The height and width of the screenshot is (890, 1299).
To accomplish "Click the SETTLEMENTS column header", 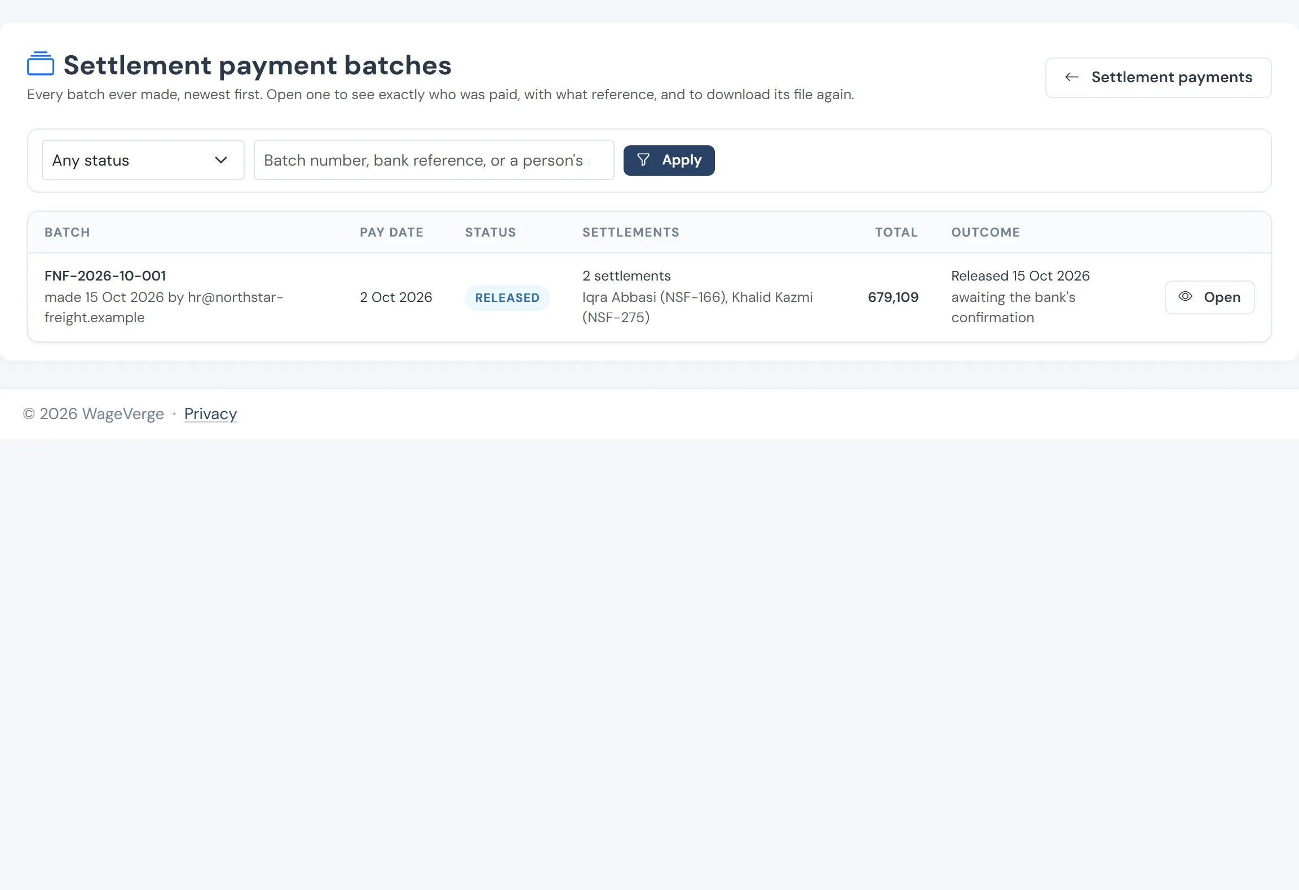I will click(631, 232).
